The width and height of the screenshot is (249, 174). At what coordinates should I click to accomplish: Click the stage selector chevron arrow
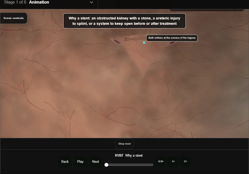[x=92, y=2]
